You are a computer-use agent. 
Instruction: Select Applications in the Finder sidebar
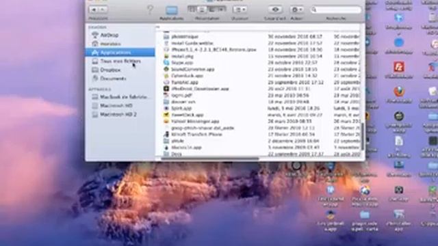pyautogui.click(x=120, y=53)
